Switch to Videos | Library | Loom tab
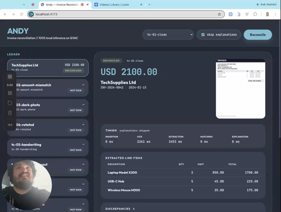The image size is (281, 212). click(119, 4)
